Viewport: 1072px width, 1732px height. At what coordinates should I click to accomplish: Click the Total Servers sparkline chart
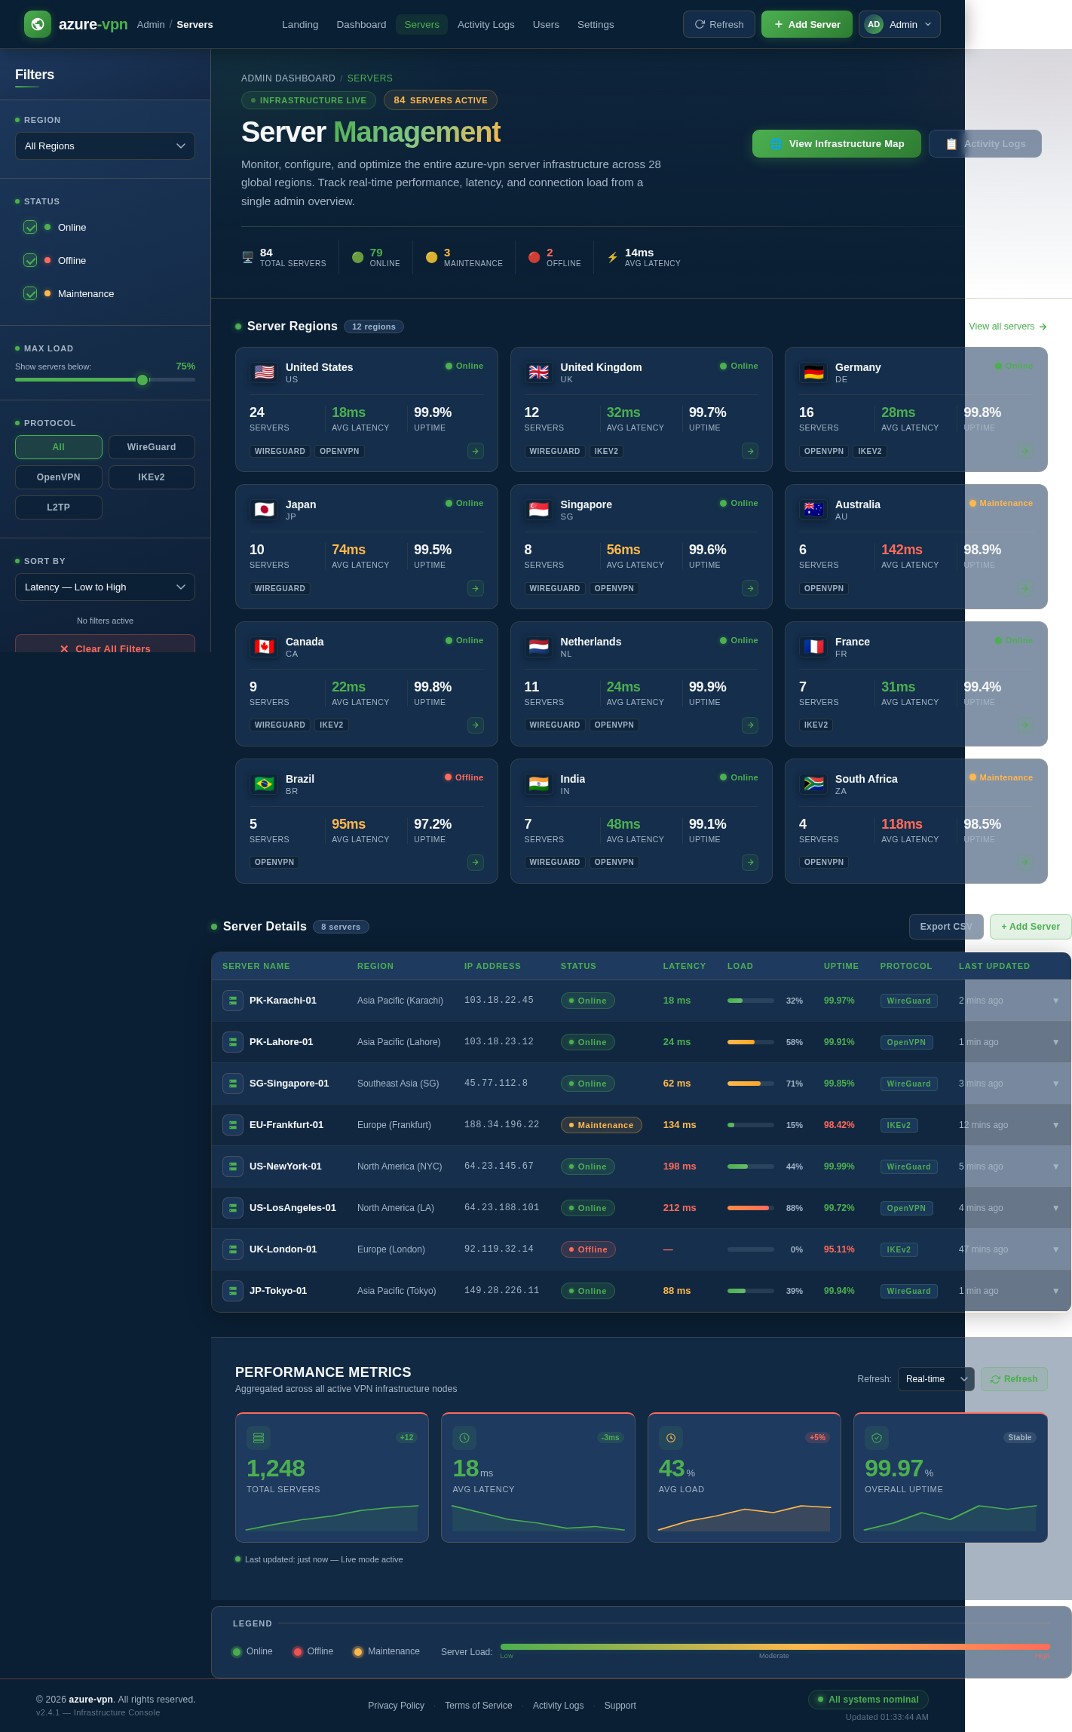[332, 1518]
